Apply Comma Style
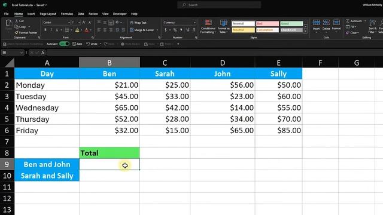The image size is (383, 215). [x=181, y=30]
